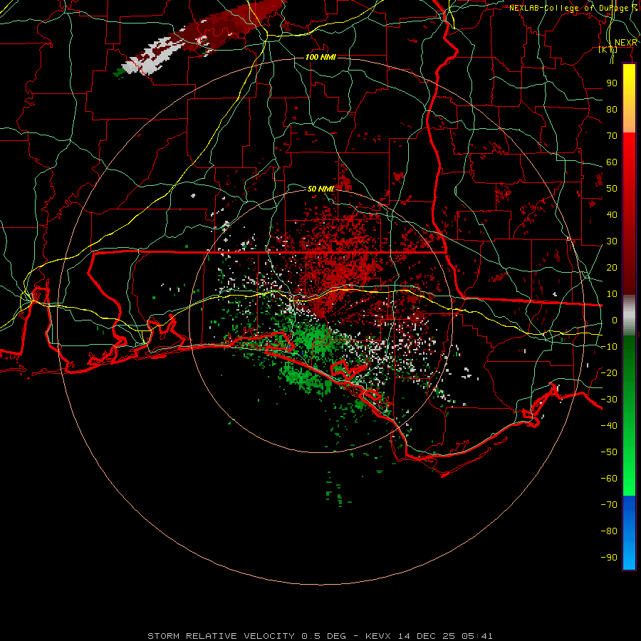The image size is (641, 641).
Task: Click the 100 NMI range ring label
Action: point(320,57)
